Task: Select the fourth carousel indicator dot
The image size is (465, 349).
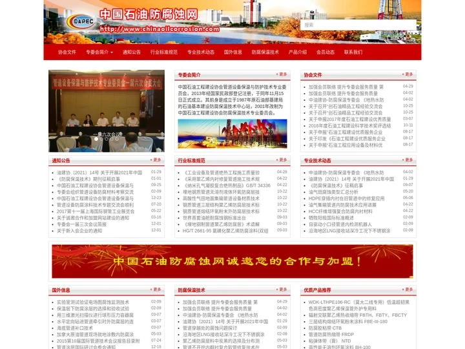Action: [112, 139]
